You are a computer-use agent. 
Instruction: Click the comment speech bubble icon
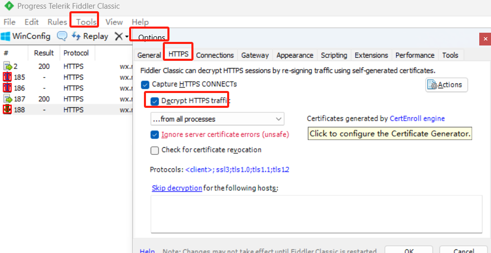(x=62, y=36)
